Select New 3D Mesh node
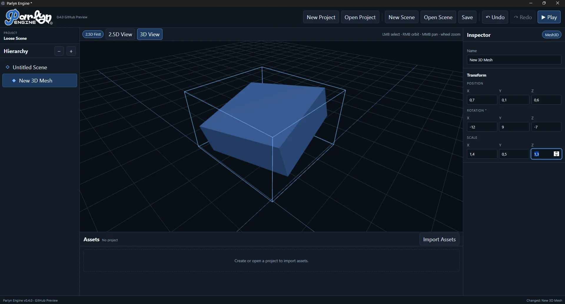Image resolution: width=565 pixels, height=304 pixels. pos(40,80)
